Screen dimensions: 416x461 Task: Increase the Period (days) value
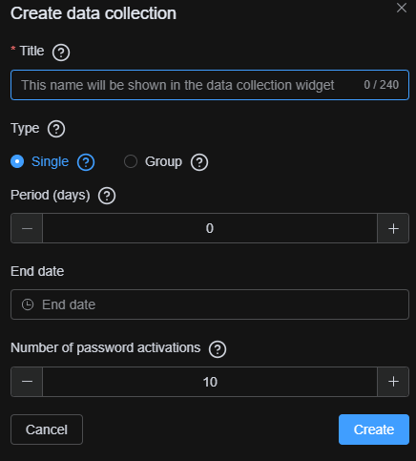tap(393, 228)
